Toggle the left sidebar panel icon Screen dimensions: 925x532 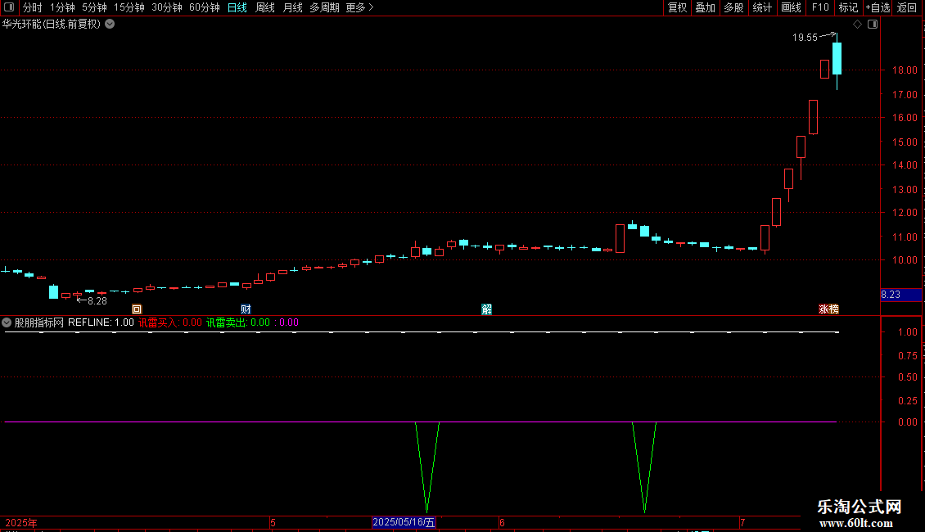pyautogui.click(x=9, y=7)
